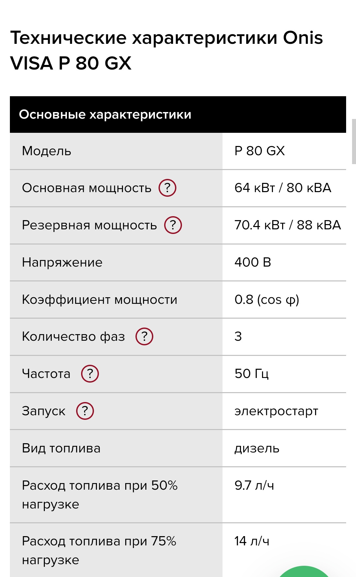Screen dimensions: 356x577
Task: Click the page scrollbar thumb
Action: pyautogui.click(x=354, y=141)
